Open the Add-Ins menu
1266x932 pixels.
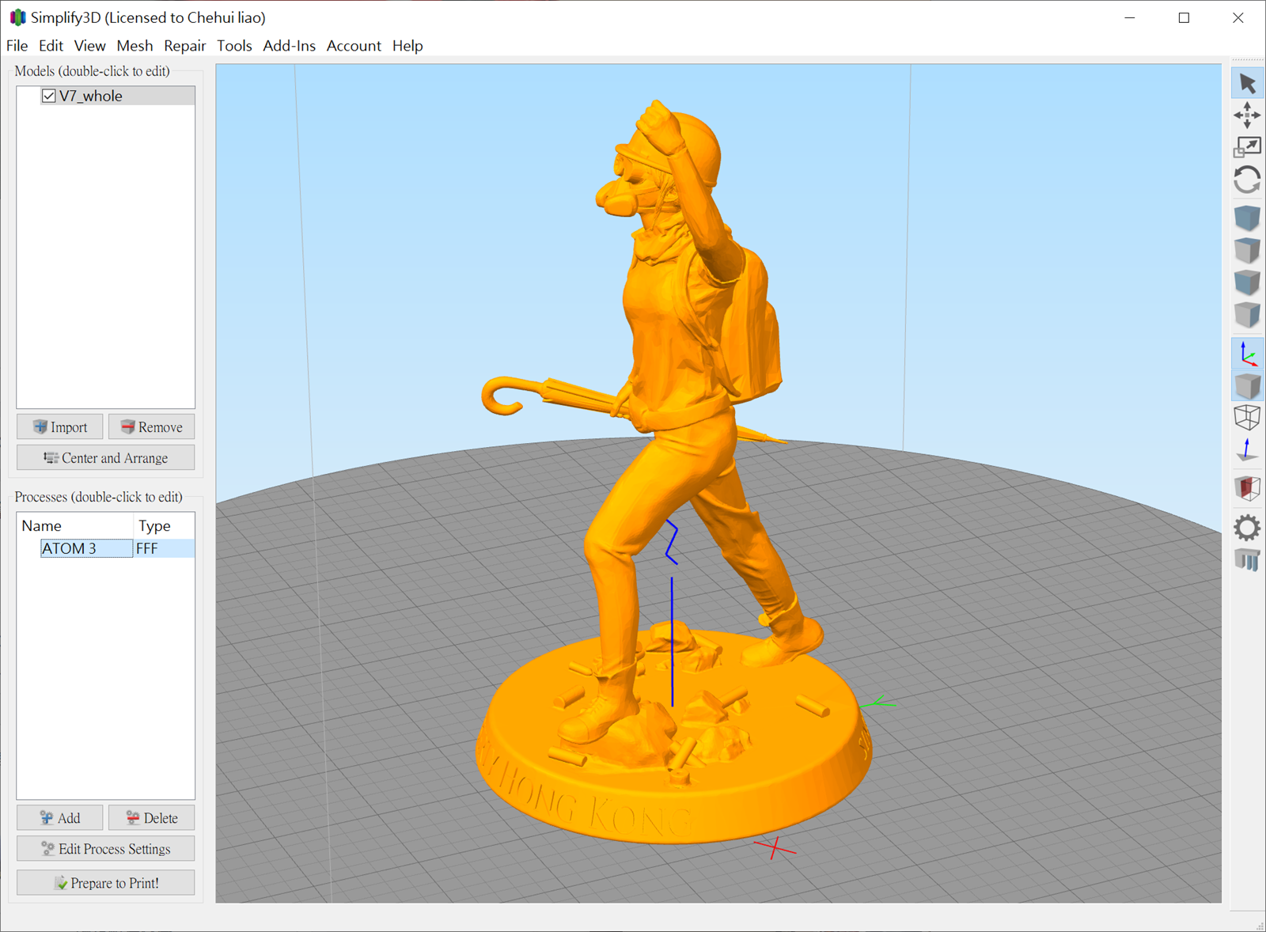click(x=289, y=46)
